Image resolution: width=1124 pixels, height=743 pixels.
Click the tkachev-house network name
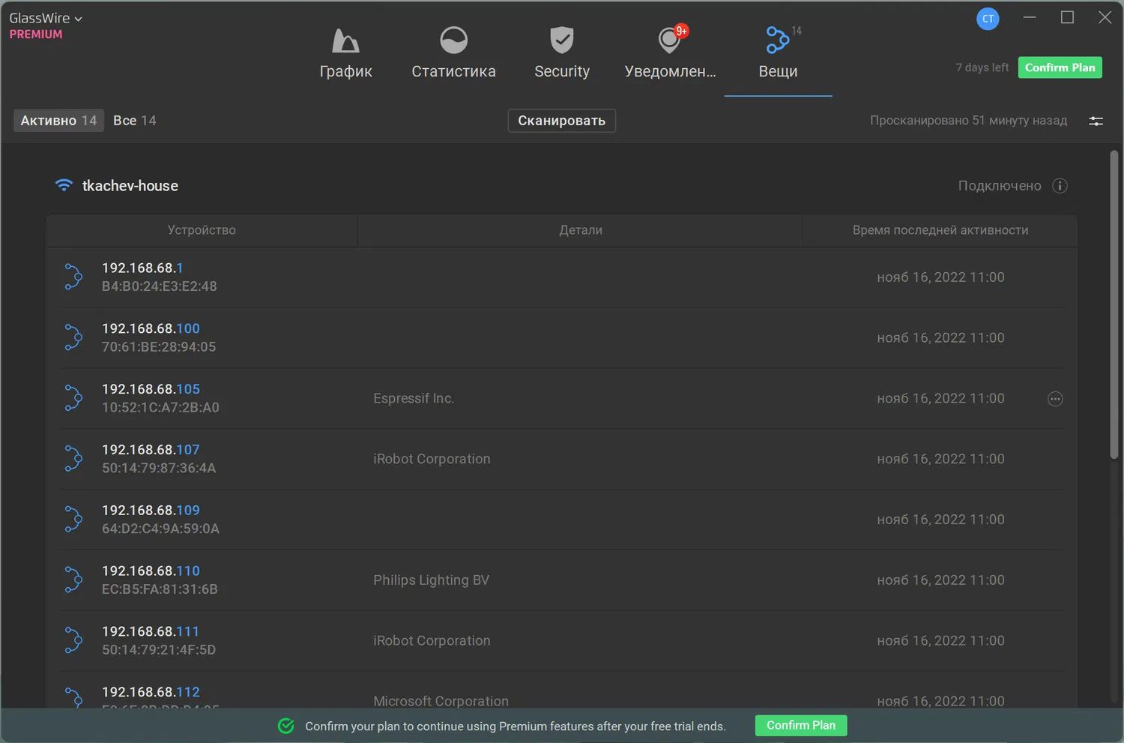pyautogui.click(x=130, y=186)
